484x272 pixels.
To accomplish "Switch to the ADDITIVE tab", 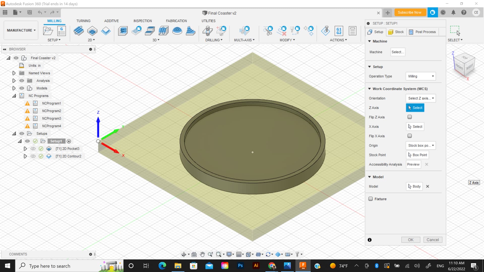I will pos(111,21).
